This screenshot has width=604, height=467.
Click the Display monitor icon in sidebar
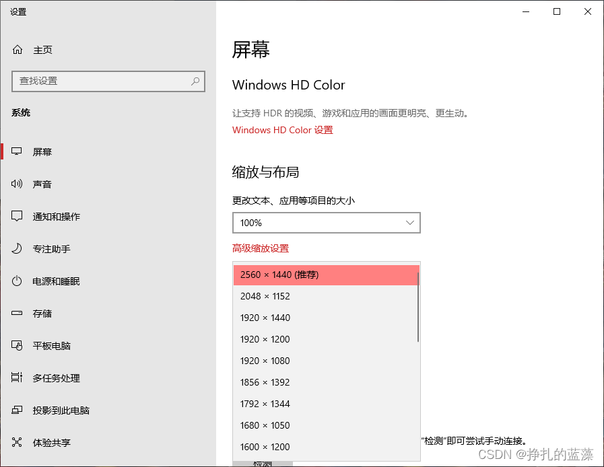[17, 151]
